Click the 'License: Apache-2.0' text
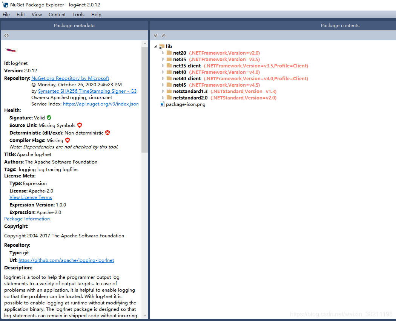396x321 pixels. [x=31, y=191]
